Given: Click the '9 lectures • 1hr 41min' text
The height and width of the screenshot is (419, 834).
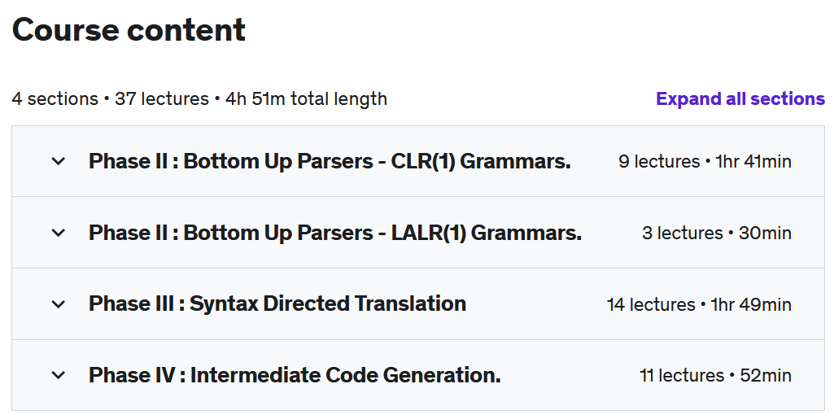Looking at the screenshot, I should tap(705, 162).
